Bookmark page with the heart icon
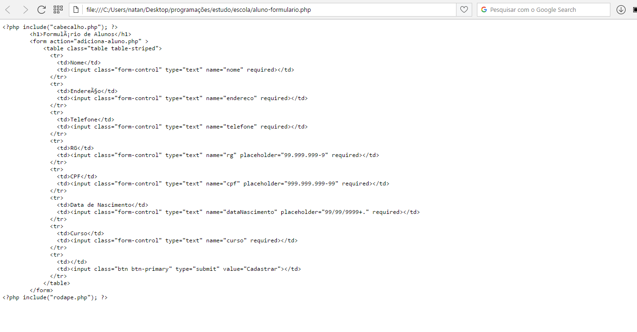The image size is (637, 332). click(464, 9)
